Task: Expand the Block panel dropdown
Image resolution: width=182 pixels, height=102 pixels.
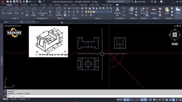Action: click(x=133, y=18)
